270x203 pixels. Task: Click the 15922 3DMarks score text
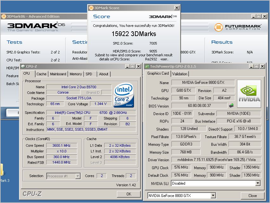pyautogui.click(x=134, y=34)
